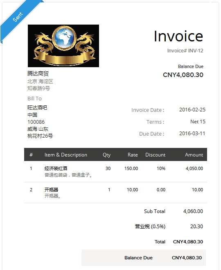
Task: Click the Amount column header
Action: 194,155
